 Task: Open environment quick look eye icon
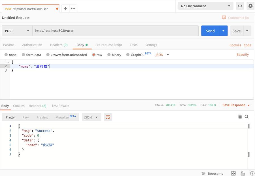click(240, 6)
